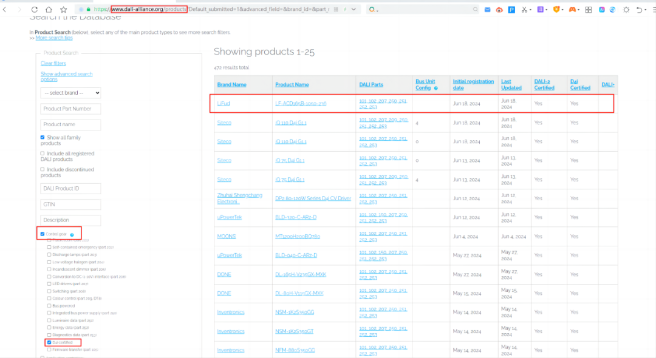Image resolution: width=656 pixels, height=358 pixels.
Task: Open the red Weibo extension icon
Action: (x=499, y=10)
